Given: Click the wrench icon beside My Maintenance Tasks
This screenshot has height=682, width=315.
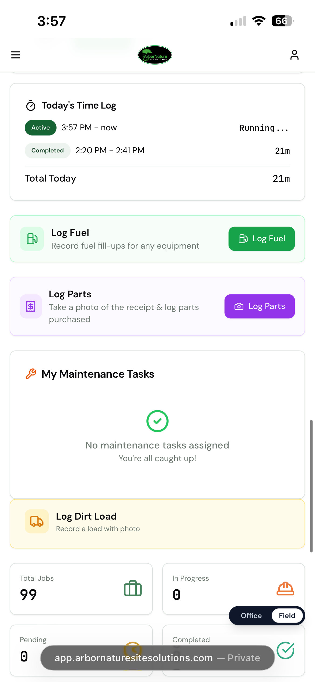Looking at the screenshot, I should 31,374.
